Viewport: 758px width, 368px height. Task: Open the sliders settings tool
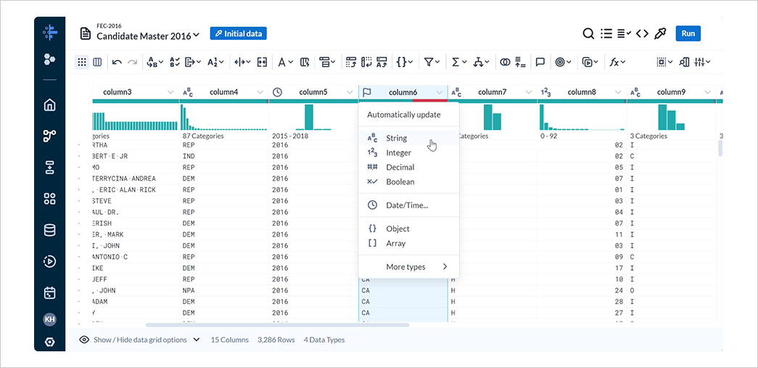(702, 62)
